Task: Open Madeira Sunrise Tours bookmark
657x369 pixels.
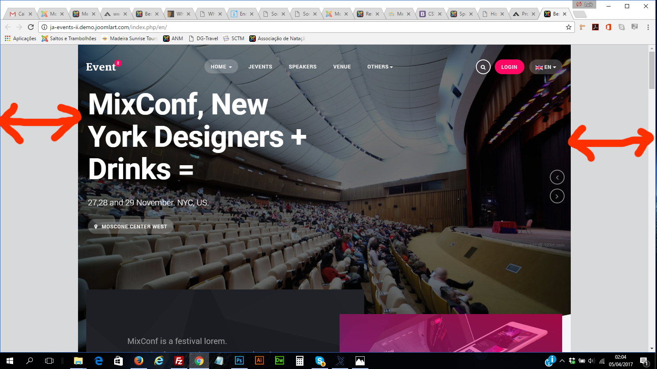Action: tap(130, 39)
